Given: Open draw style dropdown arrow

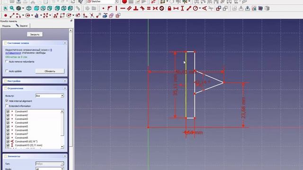Looking at the screenshot, I should click(x=23, y=8).
